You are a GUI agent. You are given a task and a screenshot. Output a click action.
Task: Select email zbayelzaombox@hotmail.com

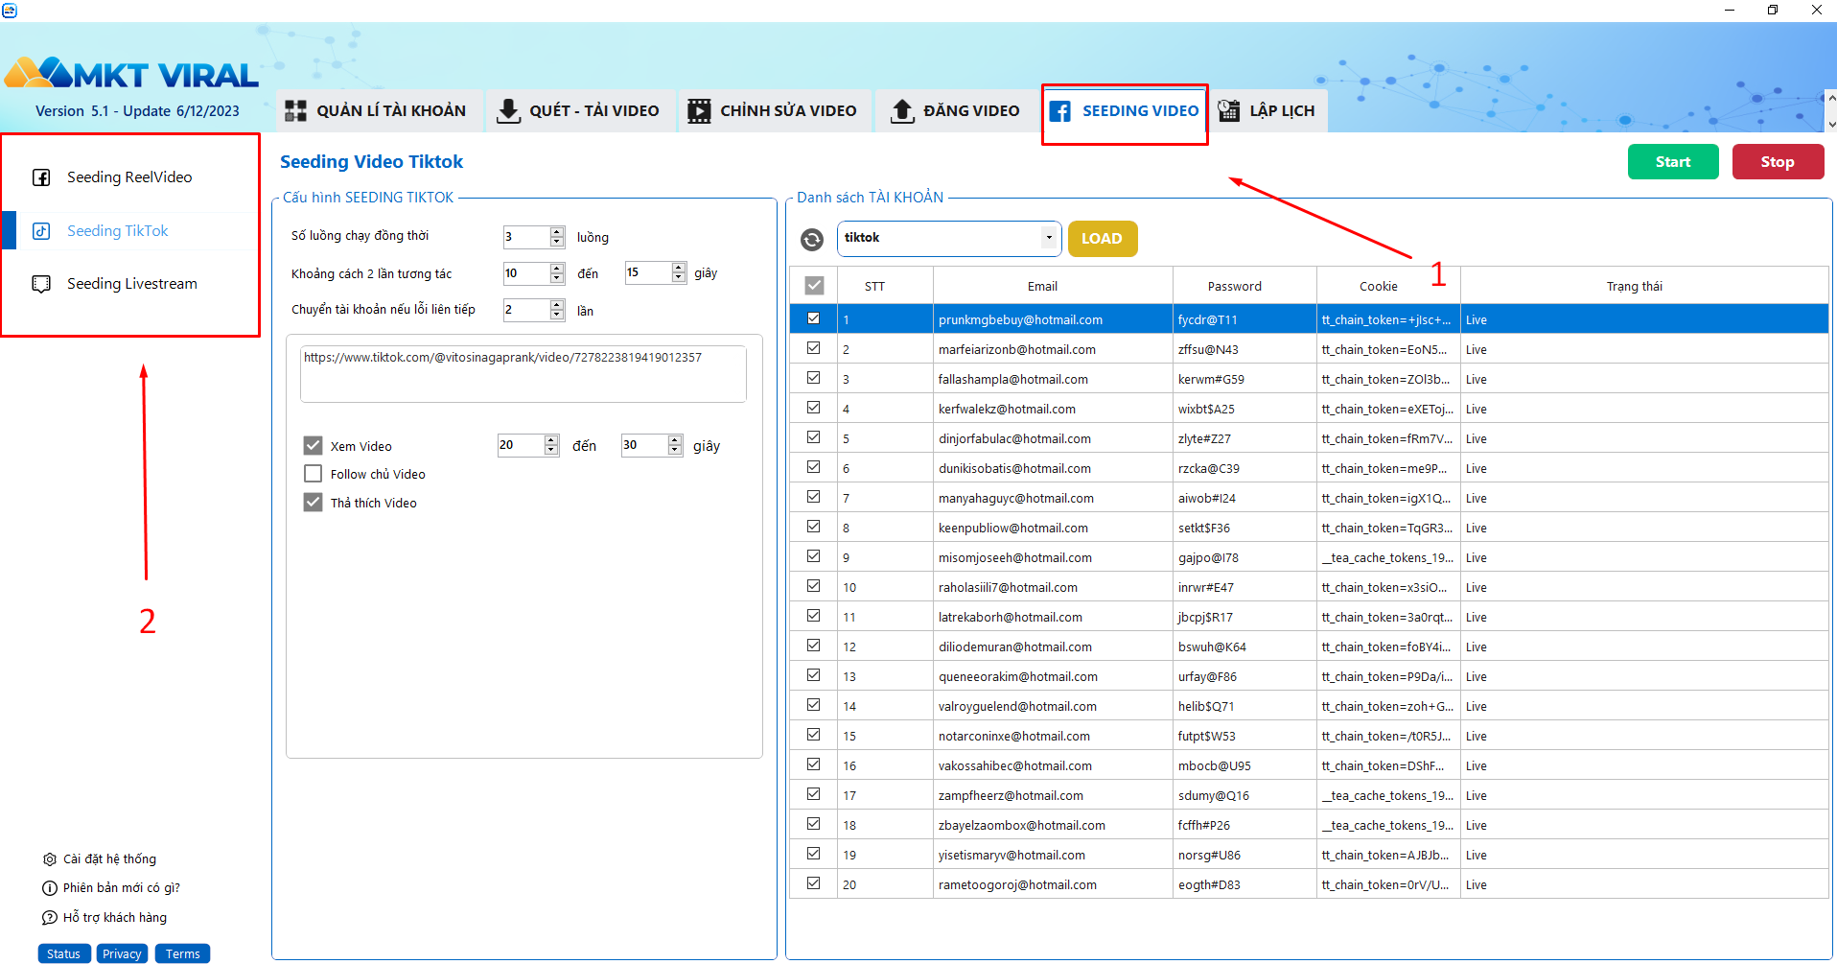(x=1053, y=825)
